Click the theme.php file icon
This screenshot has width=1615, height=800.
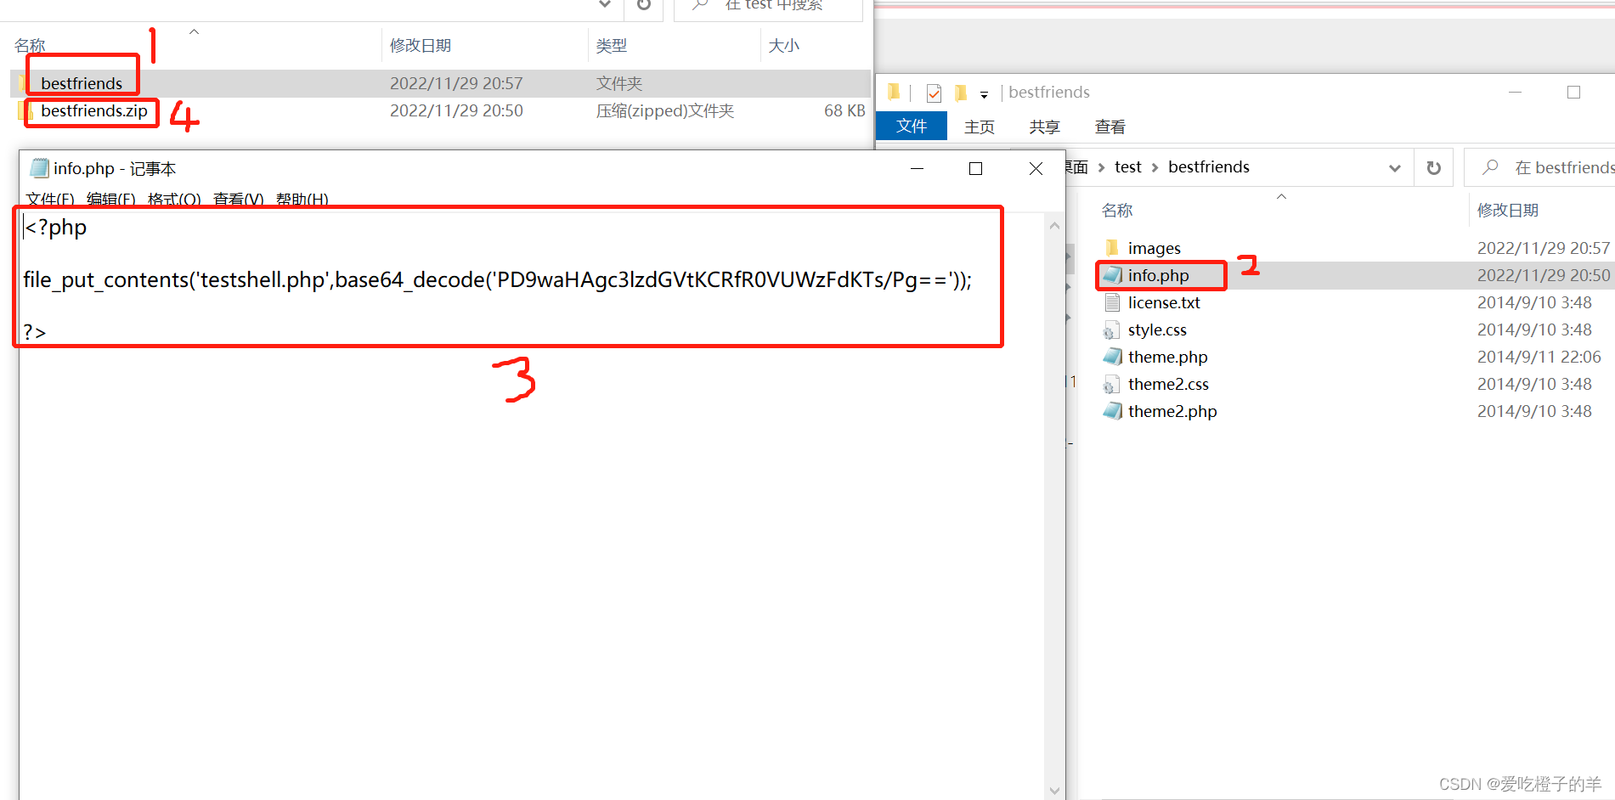tap(1112, 357)
